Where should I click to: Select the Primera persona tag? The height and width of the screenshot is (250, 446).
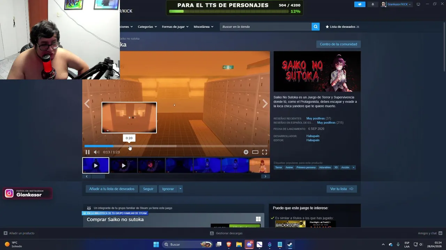coord(306,167)
